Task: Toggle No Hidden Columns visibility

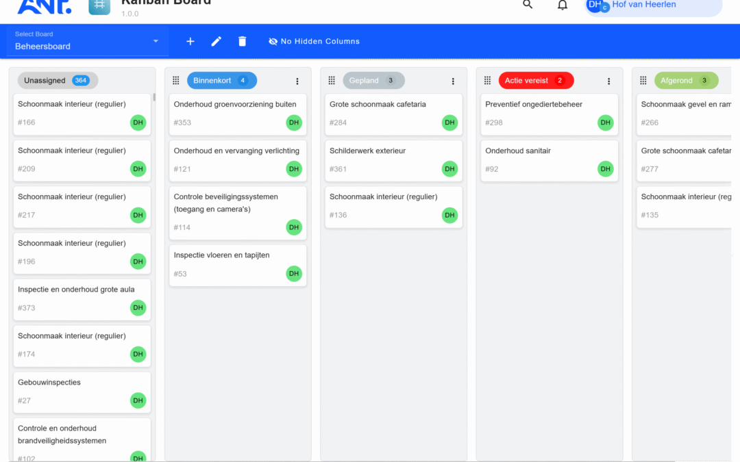Action: [314, 42]
